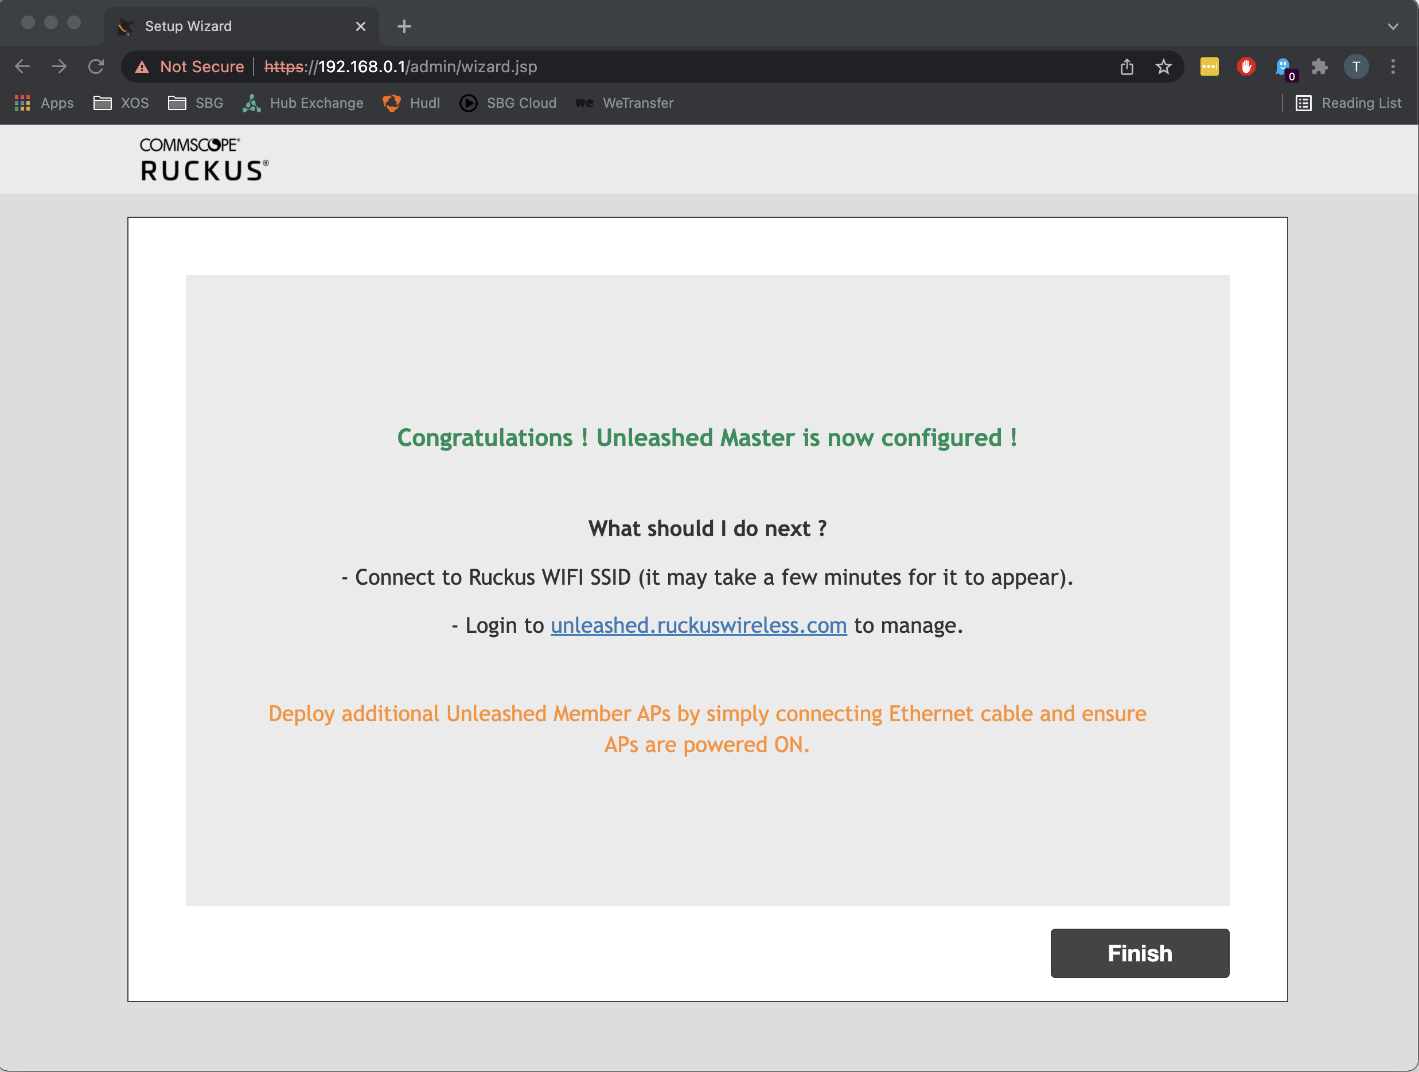The image size is (1419, 1072).
Task: Click the address bar URL
Action: 400,66
